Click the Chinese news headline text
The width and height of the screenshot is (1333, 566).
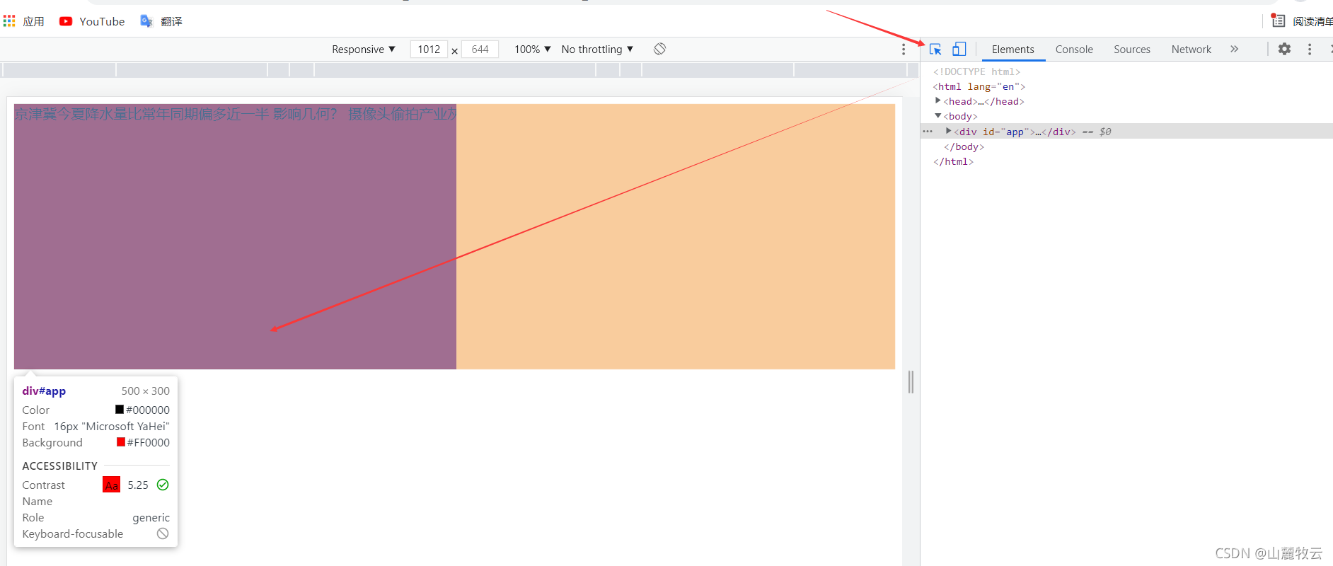click(x=236, y=113)
